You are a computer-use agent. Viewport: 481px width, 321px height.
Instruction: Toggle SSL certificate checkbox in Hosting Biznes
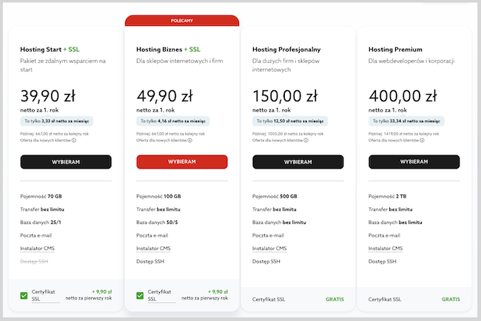coord(140,296)
